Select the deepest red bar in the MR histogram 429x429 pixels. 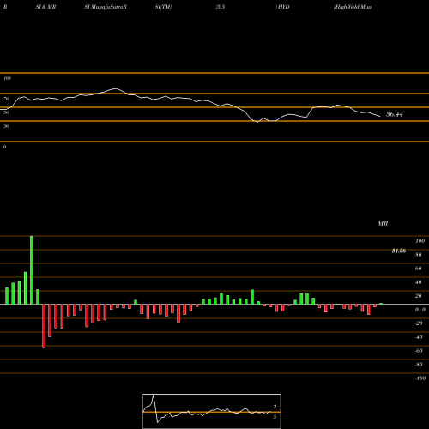click(x=44, y=326)
